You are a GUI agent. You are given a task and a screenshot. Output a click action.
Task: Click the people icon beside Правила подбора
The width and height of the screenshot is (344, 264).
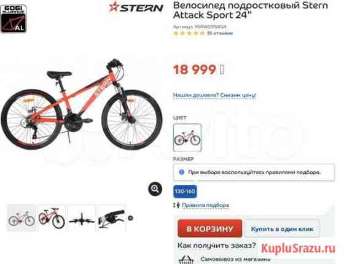(x=177, y=205)
